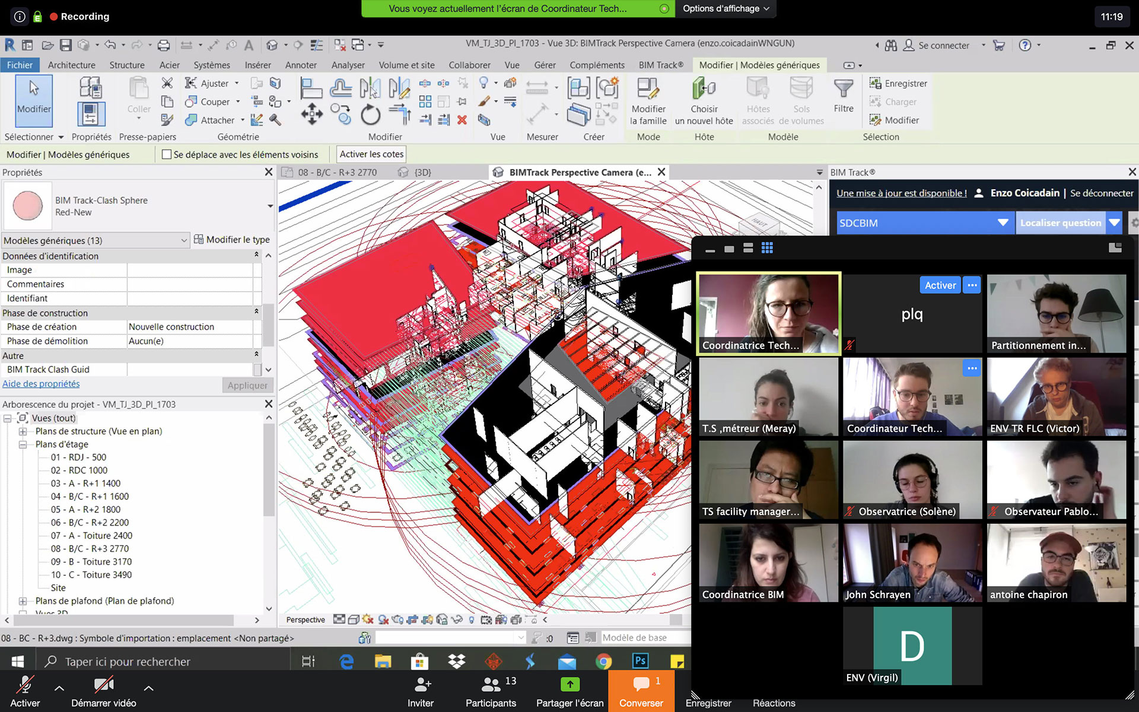Open Dropbox in taskbar
1139x712 pixels.
pos(456,661)
